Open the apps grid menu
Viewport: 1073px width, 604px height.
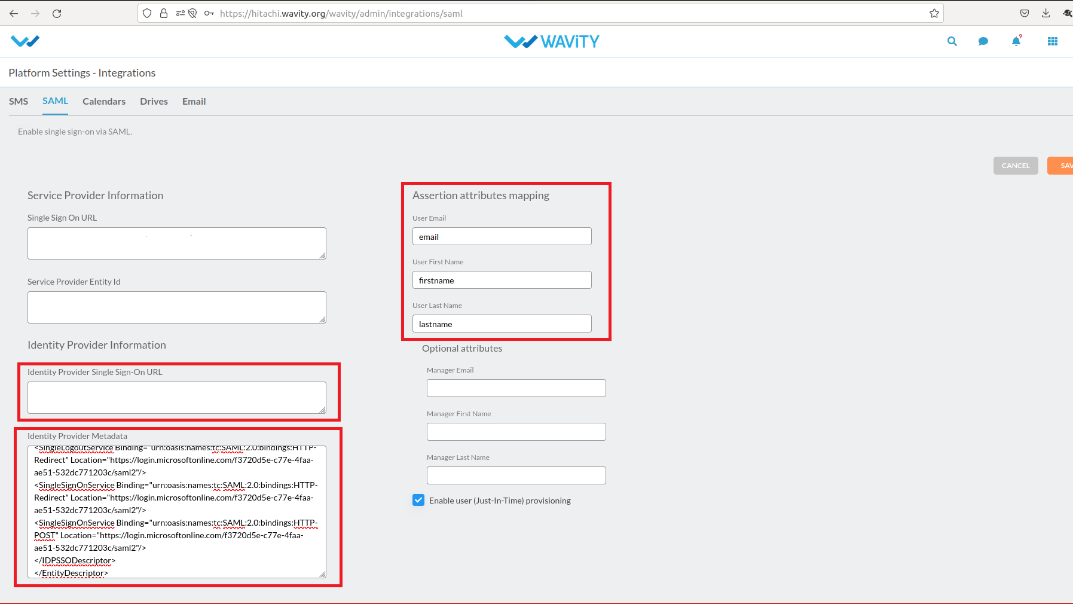[1053, 41]
